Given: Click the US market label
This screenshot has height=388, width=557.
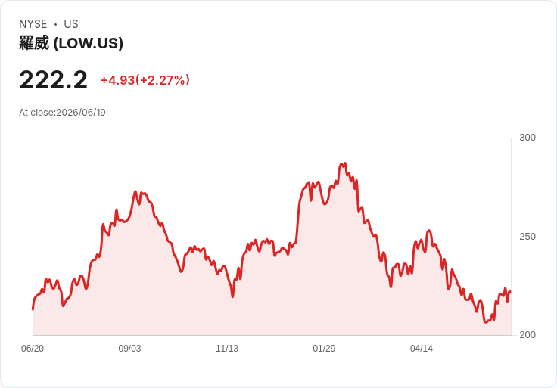Looking at the screenshot, I should point(71,24).
